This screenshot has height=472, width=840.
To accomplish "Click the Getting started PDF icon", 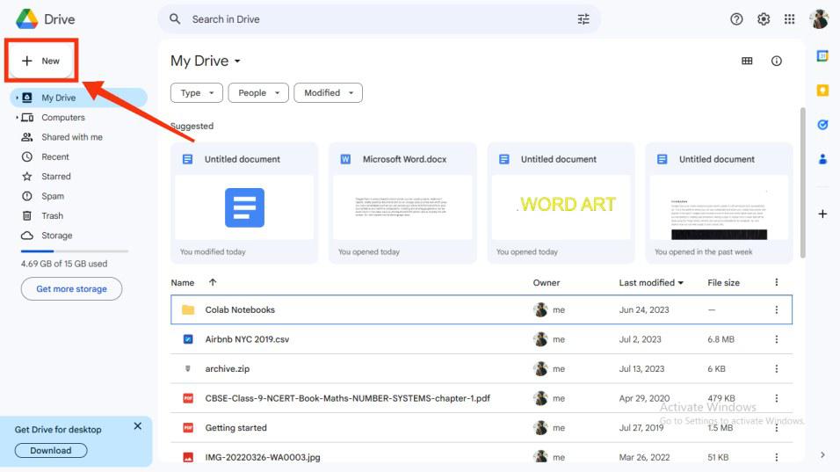I will tap(188, 427).
